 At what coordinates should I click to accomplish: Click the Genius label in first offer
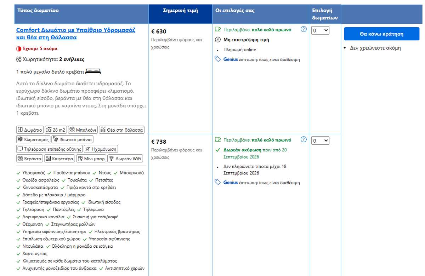[x=231, y=59]
